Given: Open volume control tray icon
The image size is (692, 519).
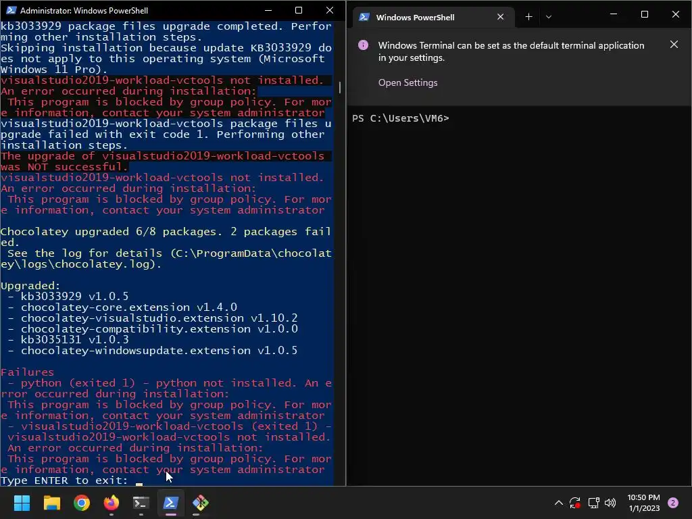Looking at the screenshot, I should click(x=610, y=503).
